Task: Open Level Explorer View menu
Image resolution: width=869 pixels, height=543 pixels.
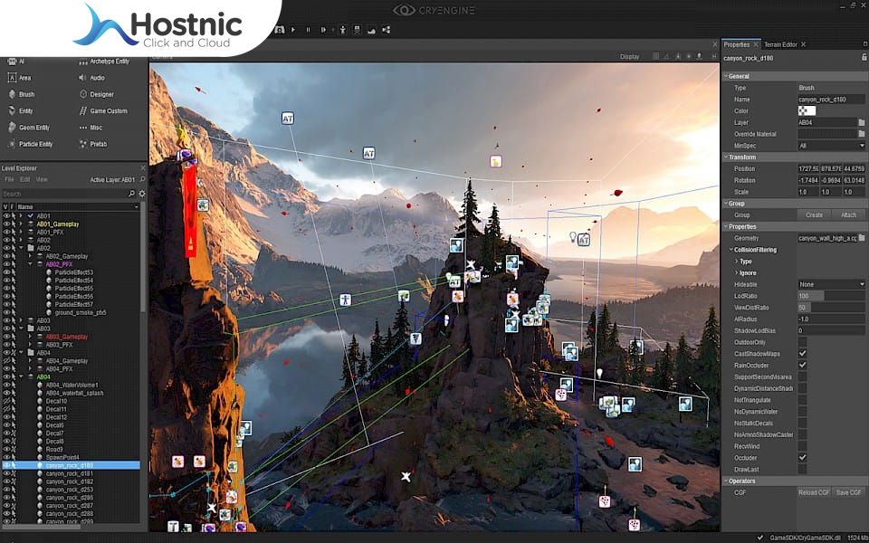Action: pyautogui.click(x=42, y=179)
